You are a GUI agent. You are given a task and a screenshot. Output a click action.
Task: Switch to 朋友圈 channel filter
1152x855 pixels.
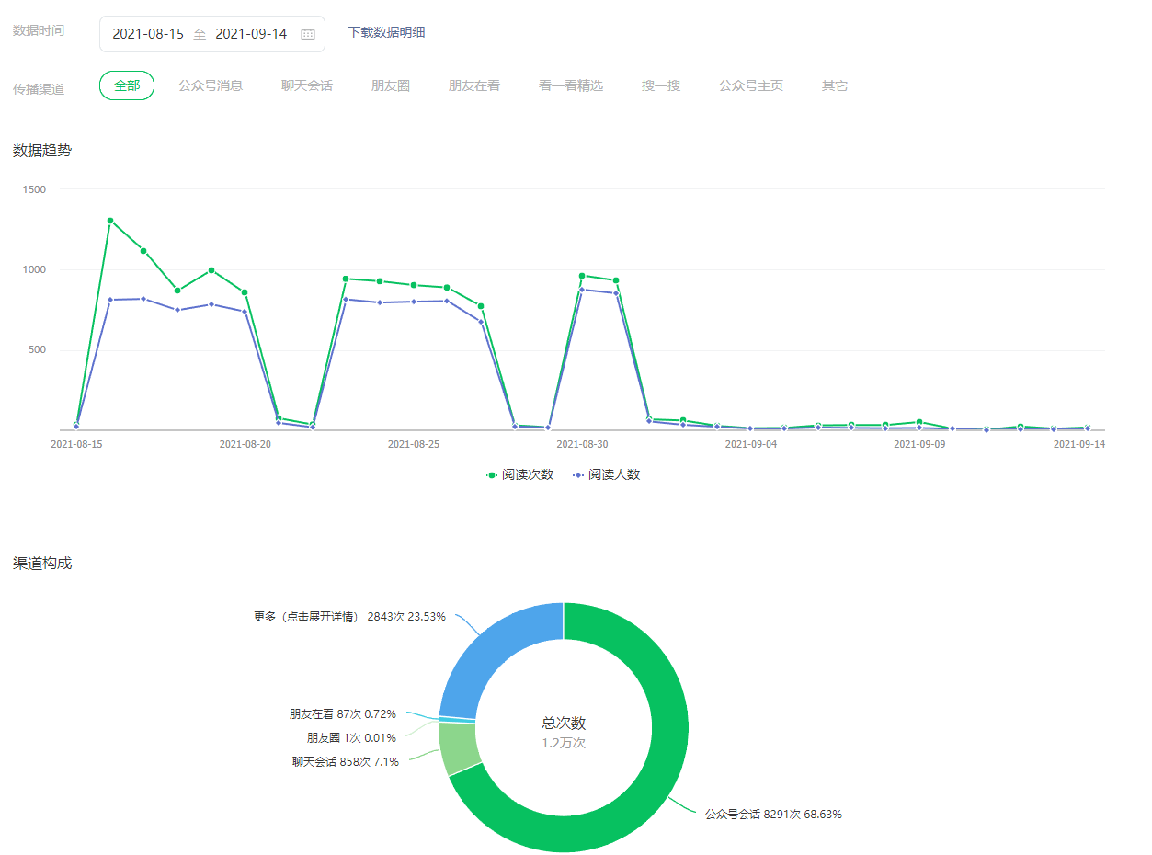(x=391, y=85)
